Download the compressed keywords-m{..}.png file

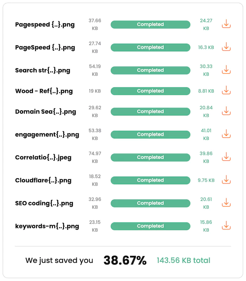226,226
